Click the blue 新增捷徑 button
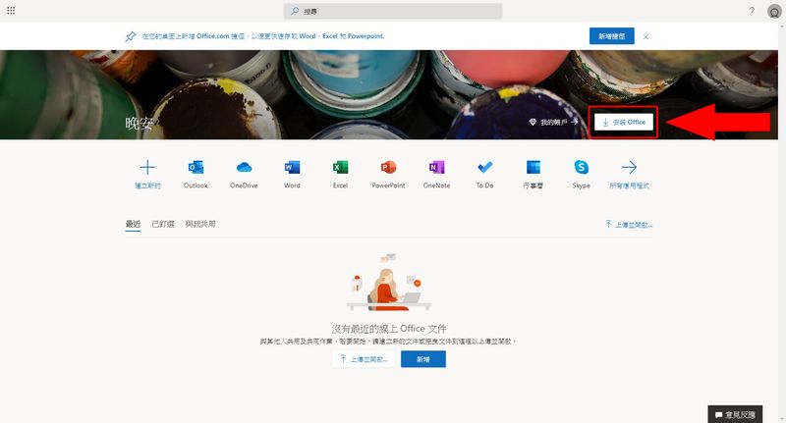The image size is (786, 423). [611, 36]
